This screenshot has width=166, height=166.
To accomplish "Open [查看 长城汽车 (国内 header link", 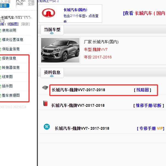I will [x=144, y=13].
